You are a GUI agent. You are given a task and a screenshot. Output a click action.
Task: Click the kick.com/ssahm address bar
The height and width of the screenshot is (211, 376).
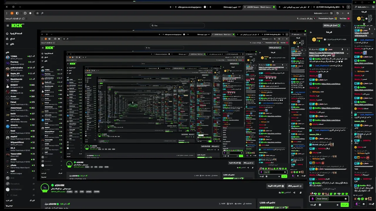pyautogui.click(x=321, y=13)
